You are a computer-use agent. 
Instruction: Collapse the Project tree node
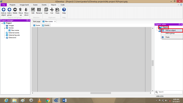click(x=2, y=23)
